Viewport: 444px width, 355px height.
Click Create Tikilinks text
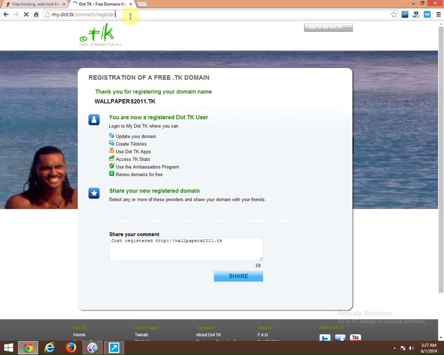(131, 144)
